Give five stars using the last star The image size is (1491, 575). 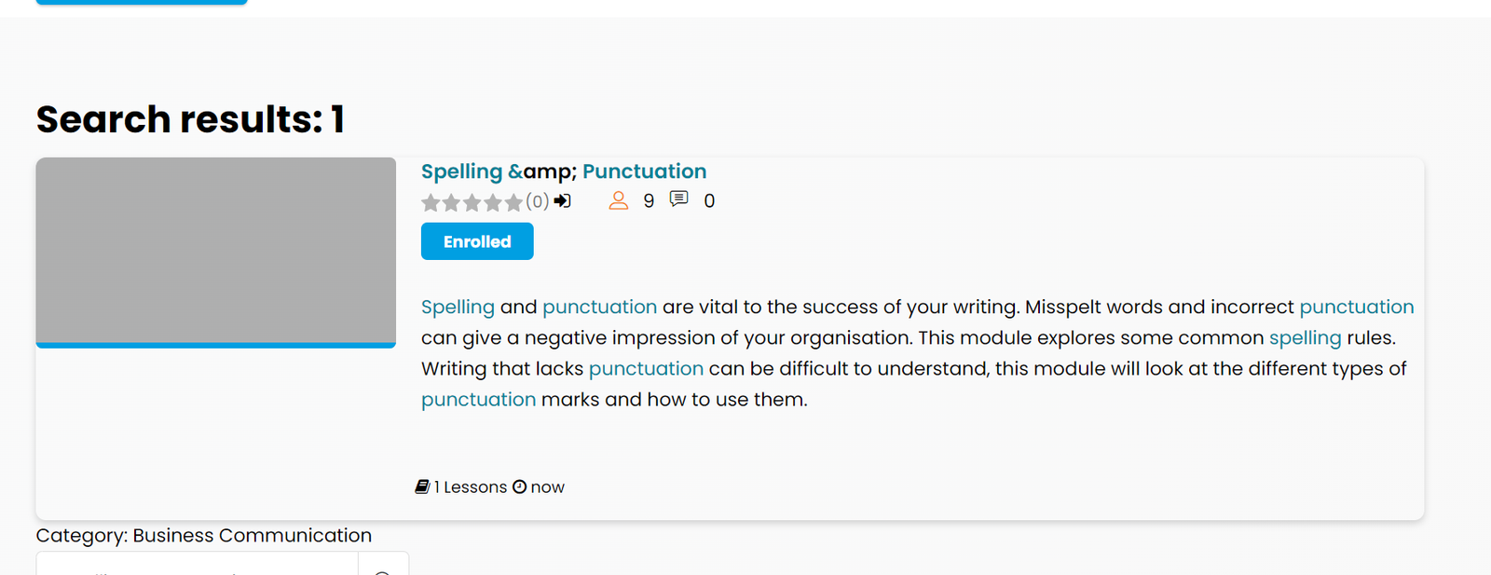point(513,202)
